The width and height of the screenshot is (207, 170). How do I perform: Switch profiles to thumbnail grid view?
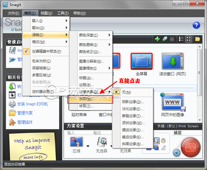(x=188, y=39)
